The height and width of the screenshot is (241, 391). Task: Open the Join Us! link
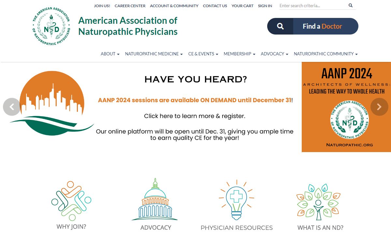(x=102, y=6)
